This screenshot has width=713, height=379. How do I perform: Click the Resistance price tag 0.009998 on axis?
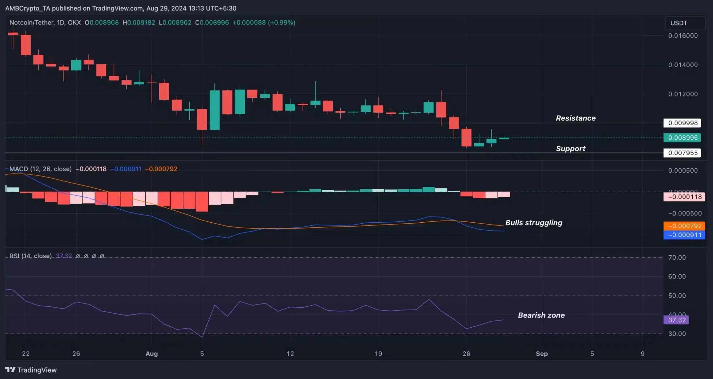tap(682, 123)
